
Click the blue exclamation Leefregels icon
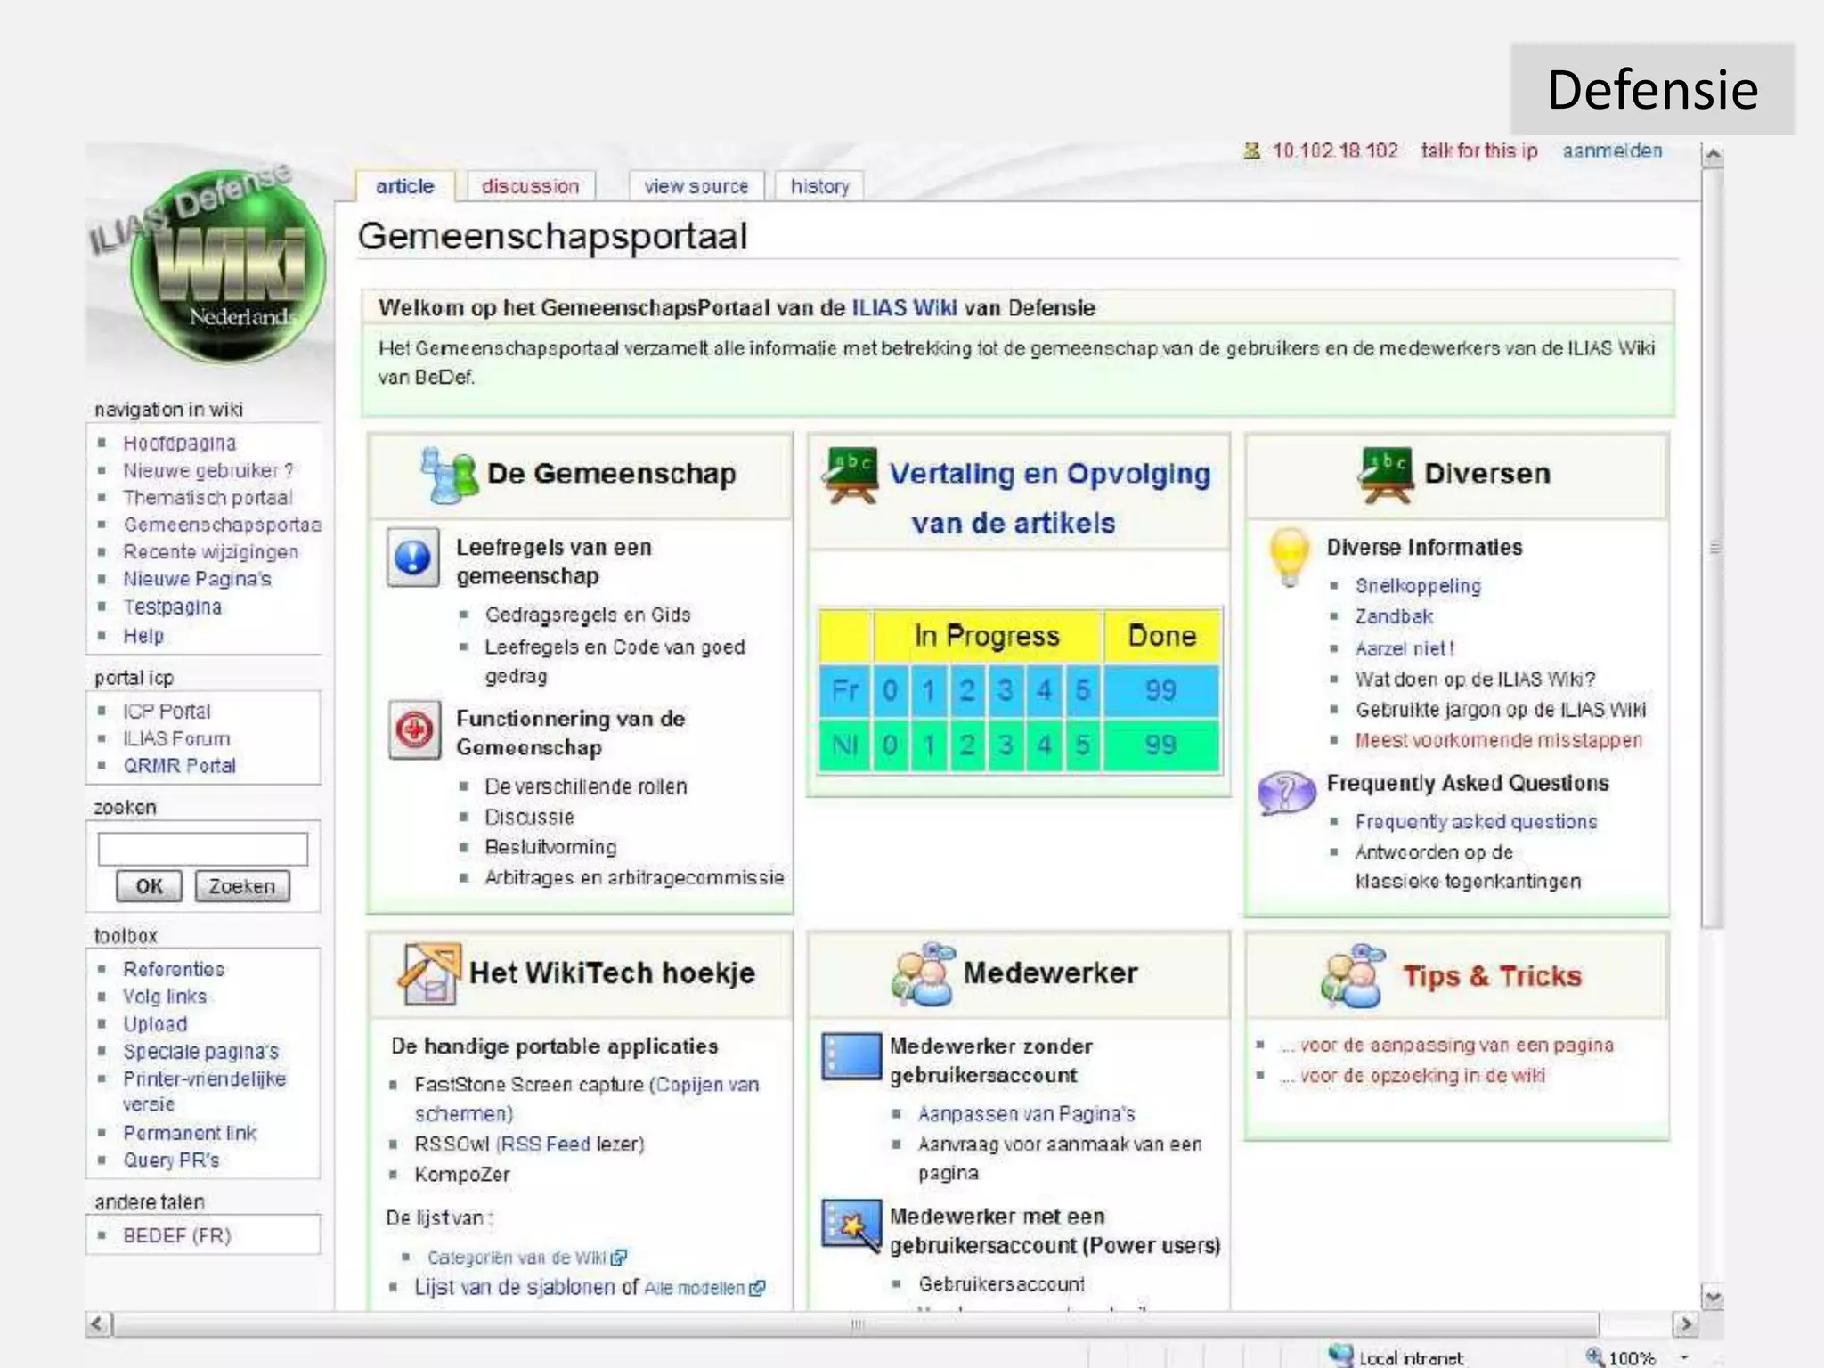click(412, 558)
